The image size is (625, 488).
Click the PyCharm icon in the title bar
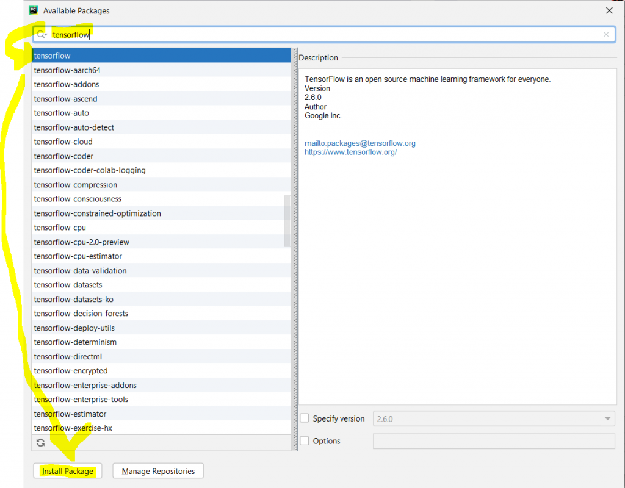tap(32, 10)
